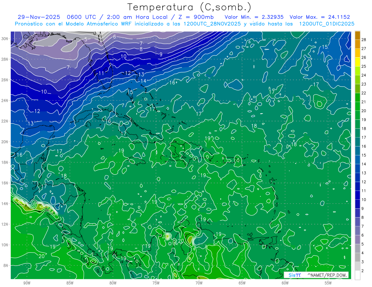The width and height of the screenshot is (372, 287).
Task: Click the "4" value on the color scale
Action: [363, 253]
